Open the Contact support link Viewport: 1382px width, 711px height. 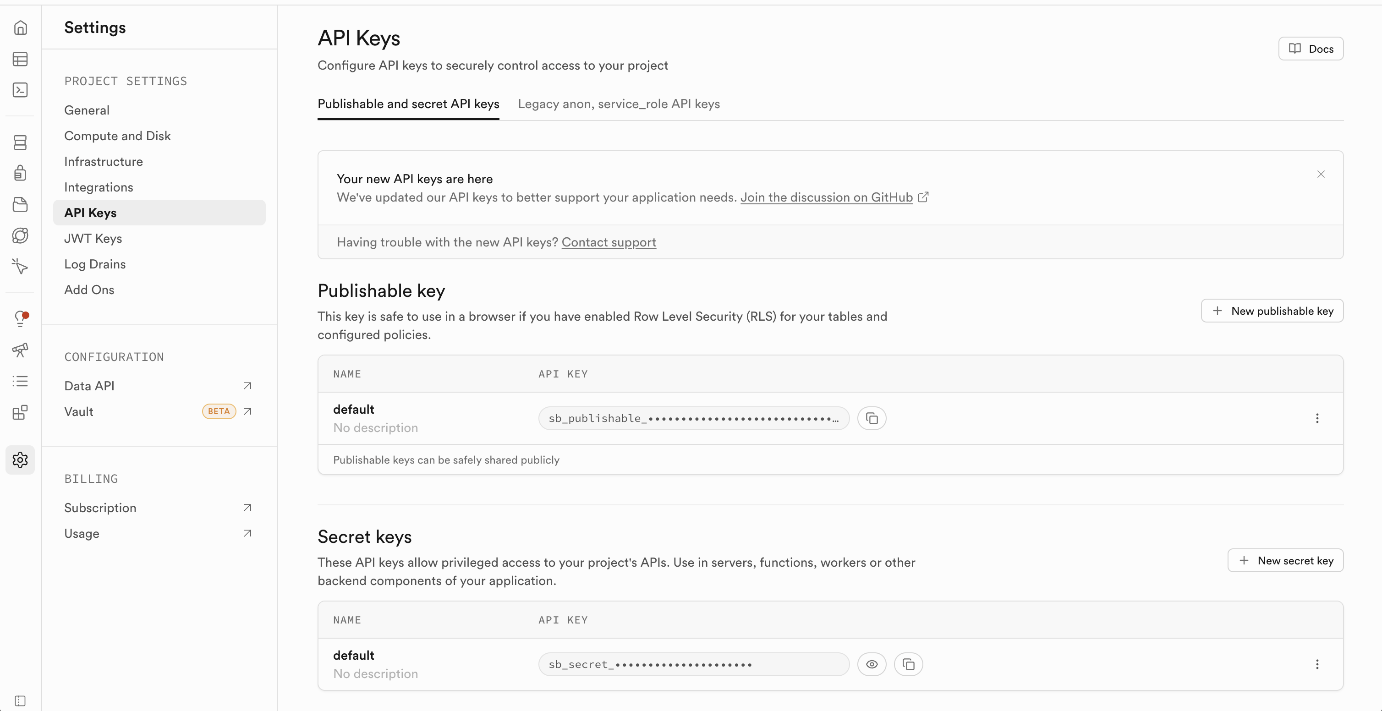(x=609, y=242)
